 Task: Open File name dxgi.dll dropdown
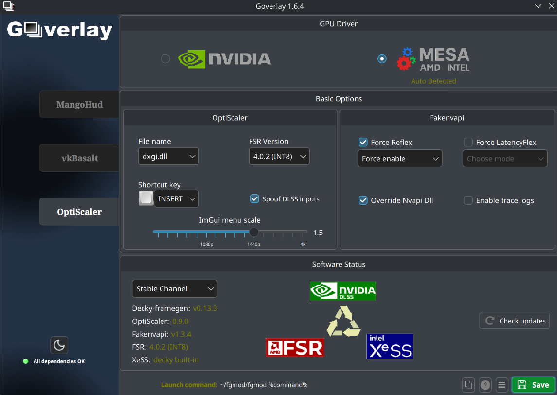click(168, 156)
